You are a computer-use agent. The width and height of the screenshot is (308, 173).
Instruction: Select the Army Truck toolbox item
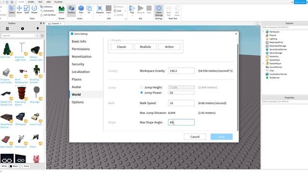(36, 119)
